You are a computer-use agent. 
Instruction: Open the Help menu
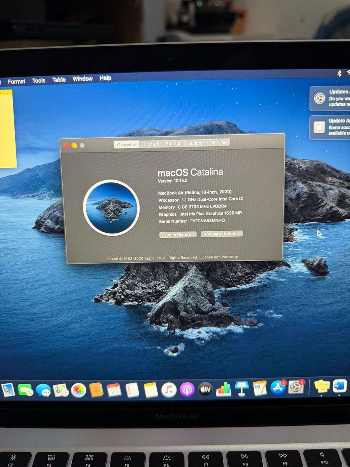[105, 78]
